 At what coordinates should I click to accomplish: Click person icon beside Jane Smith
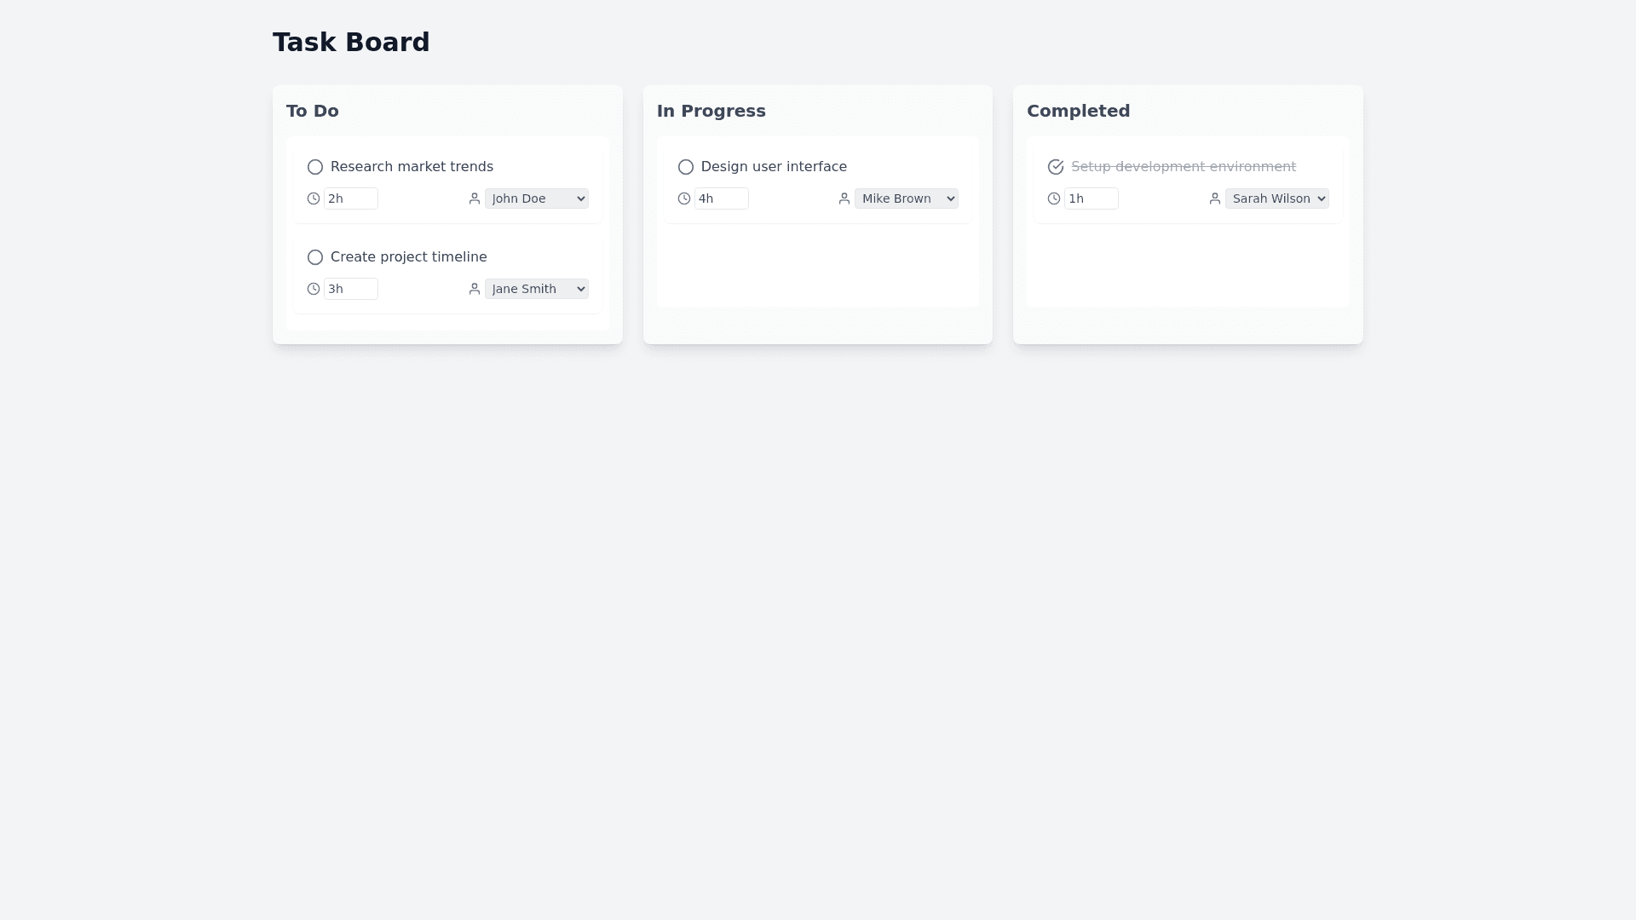(x=475, y=289)
